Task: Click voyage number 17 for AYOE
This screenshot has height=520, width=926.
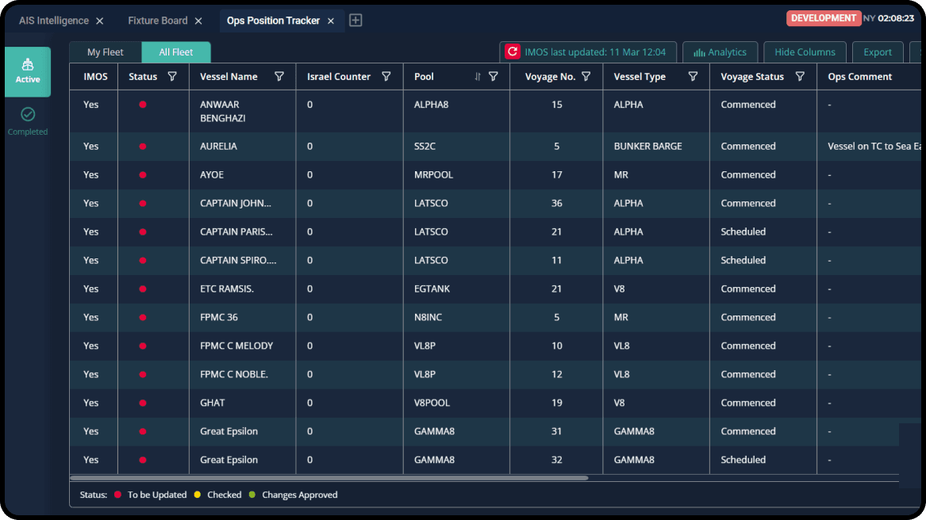Action: [x=556, y=174]
